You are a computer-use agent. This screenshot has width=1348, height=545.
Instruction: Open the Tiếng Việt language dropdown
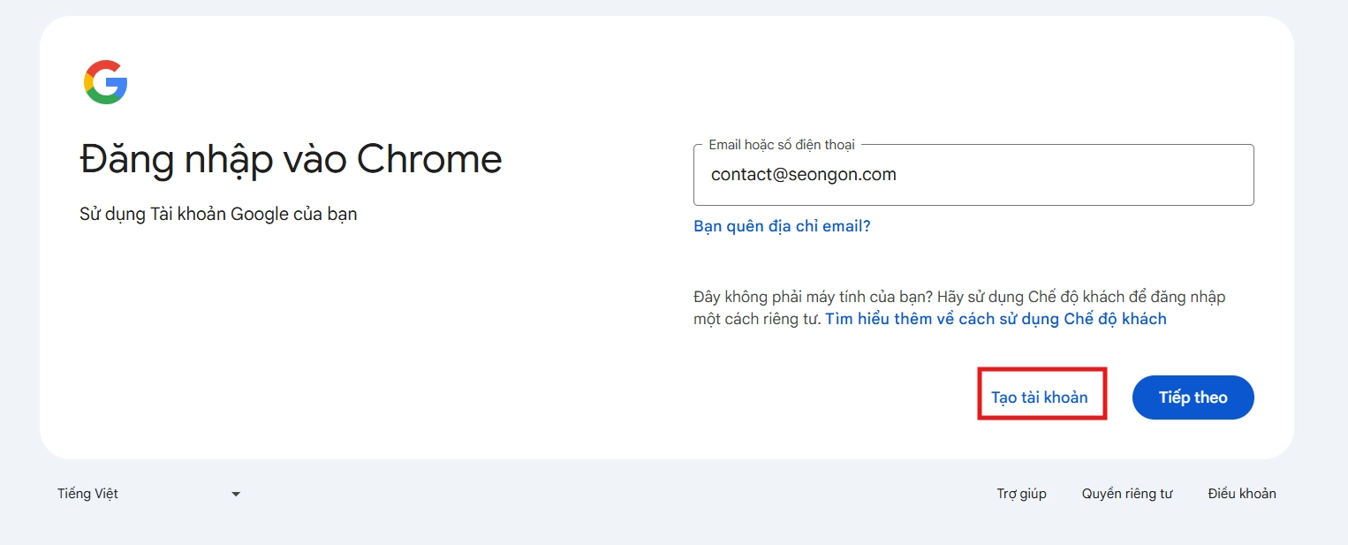coord(148,494)
